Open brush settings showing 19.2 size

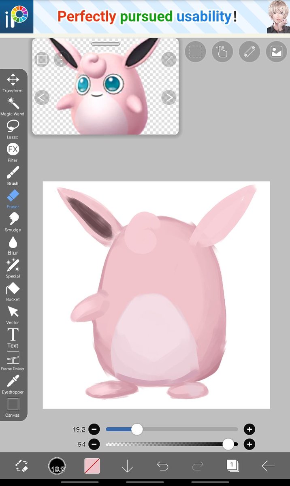point(57,466)
